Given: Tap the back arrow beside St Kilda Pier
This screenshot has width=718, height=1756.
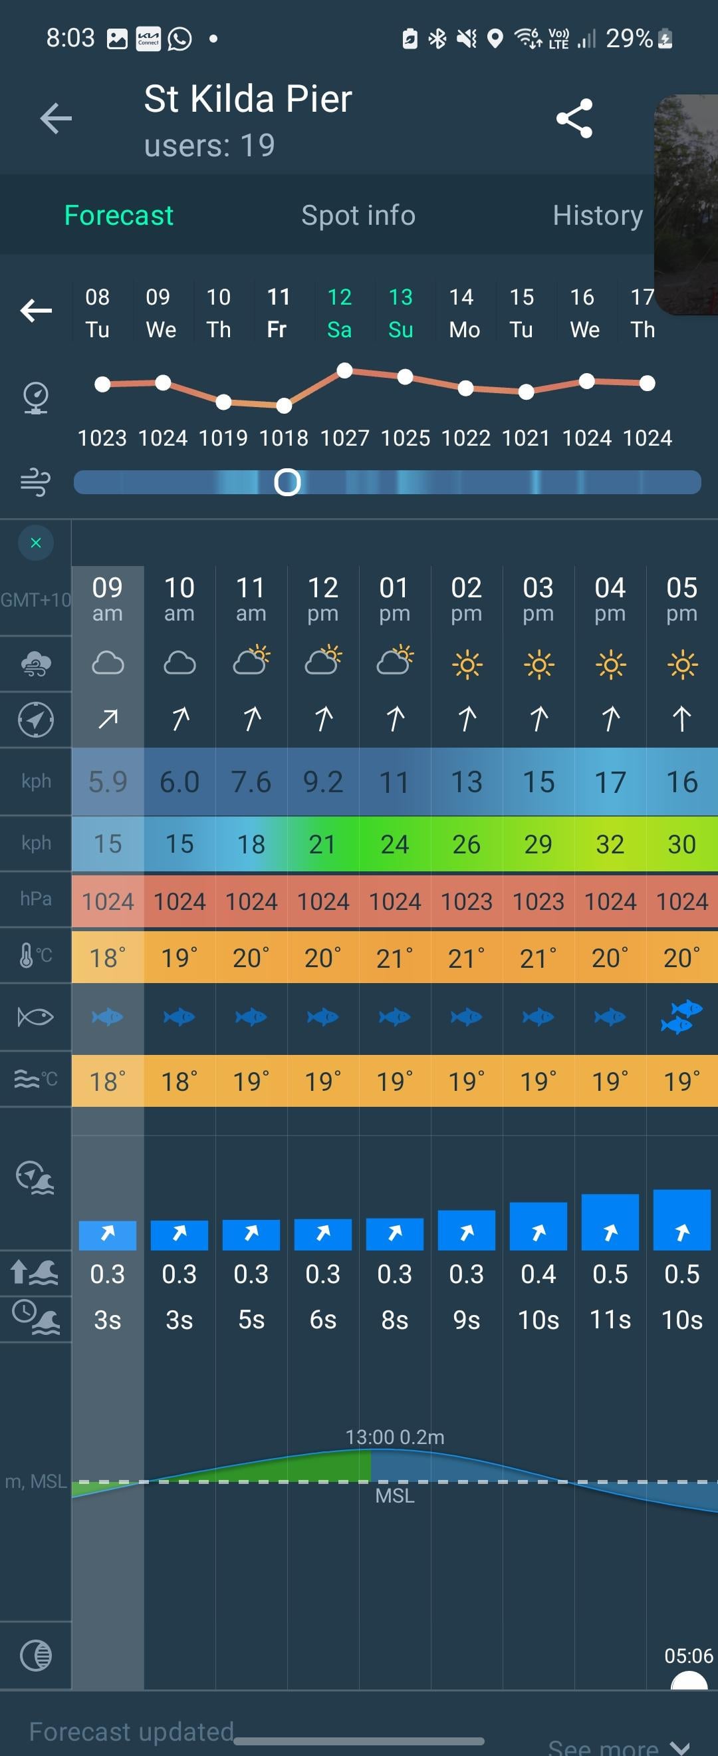Looking at the screenshot, I should [56, 118].
